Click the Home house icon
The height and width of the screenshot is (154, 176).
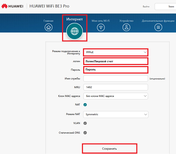tap(48, 27)
